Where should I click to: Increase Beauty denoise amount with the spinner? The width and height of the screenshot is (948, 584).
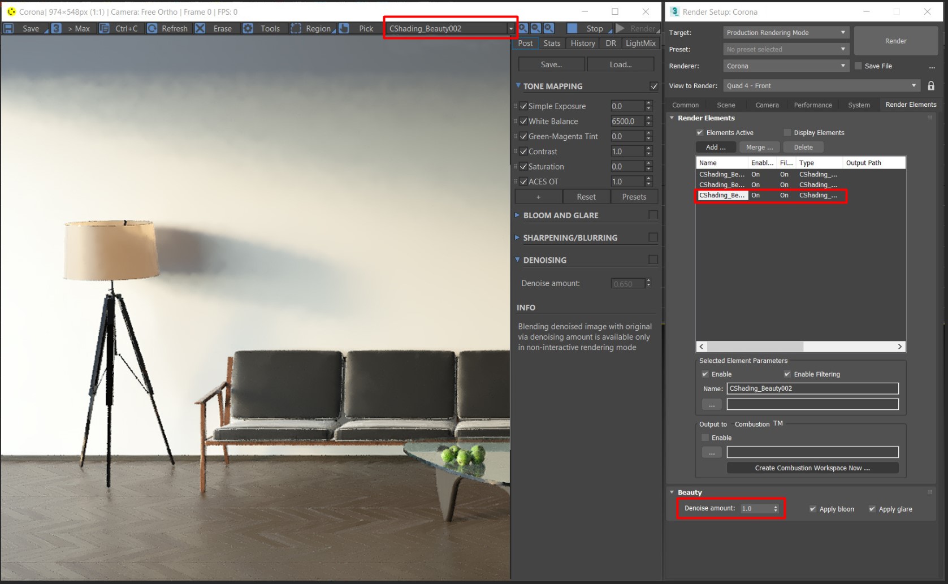pos(774,505)
